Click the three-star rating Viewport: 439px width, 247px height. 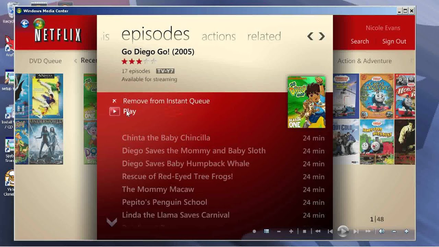tap(139, 61)
